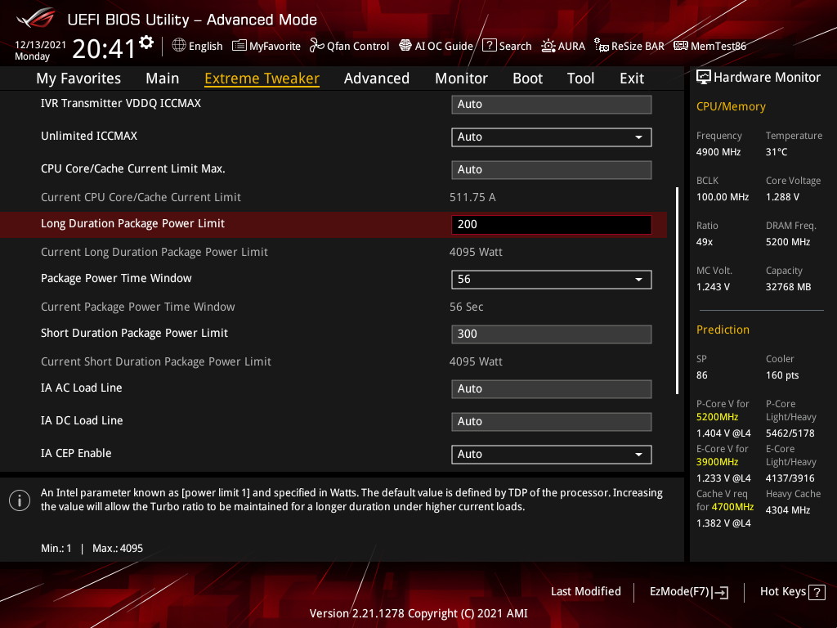This screenshot has width=837, height=628.
Task: Open the Search question-mark icon
Action: click(489, 46)
